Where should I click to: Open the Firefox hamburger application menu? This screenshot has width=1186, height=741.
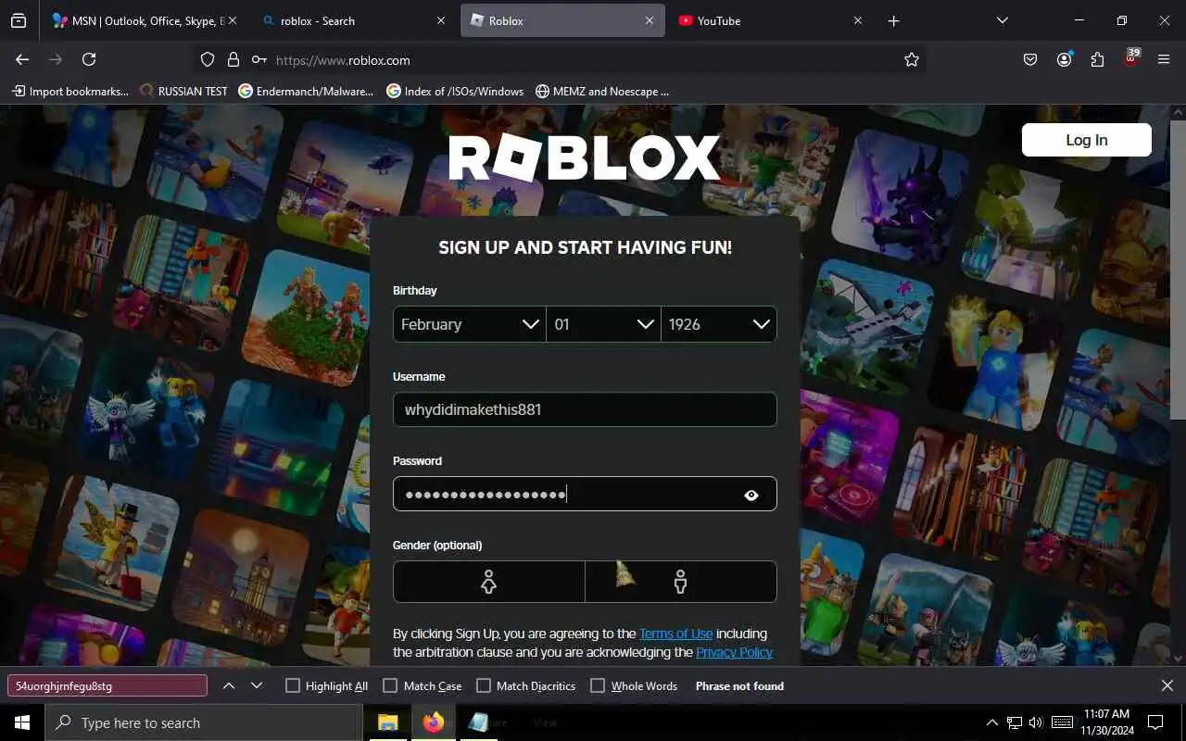pos(1164,59)
